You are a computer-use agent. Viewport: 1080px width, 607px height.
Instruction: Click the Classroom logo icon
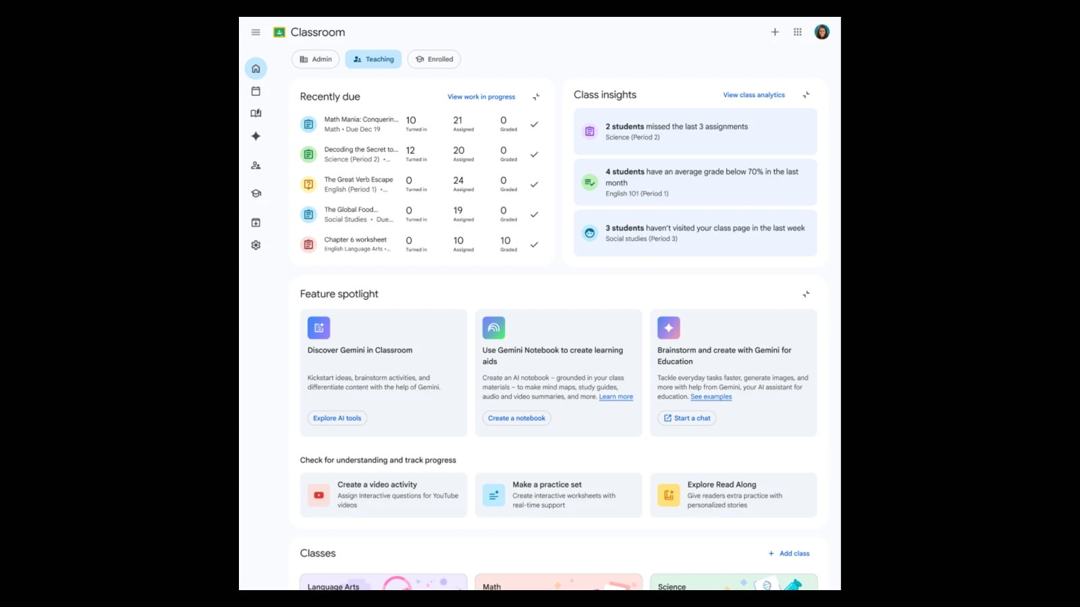tap(279, 32)
